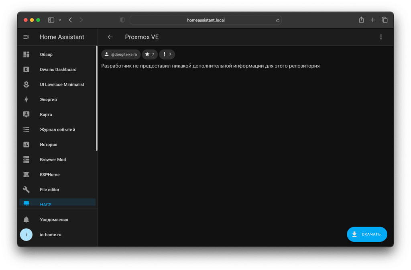Screen dimensions: 411x270
Task: Open Уведомления in the sidebar
Action: pos(57,220)
